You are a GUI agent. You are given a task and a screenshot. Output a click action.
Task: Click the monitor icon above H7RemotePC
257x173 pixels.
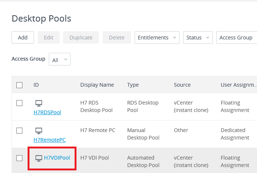[39, 131]
